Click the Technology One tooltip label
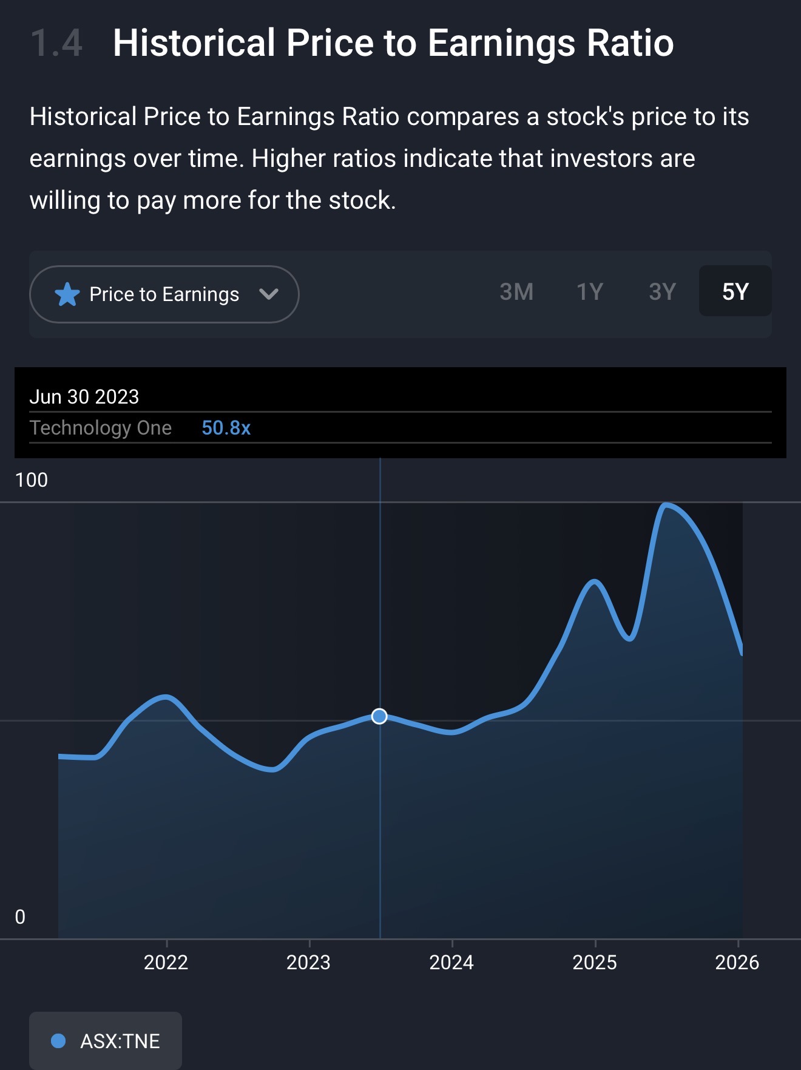The image size is (801, 1070). coord(101,428)
